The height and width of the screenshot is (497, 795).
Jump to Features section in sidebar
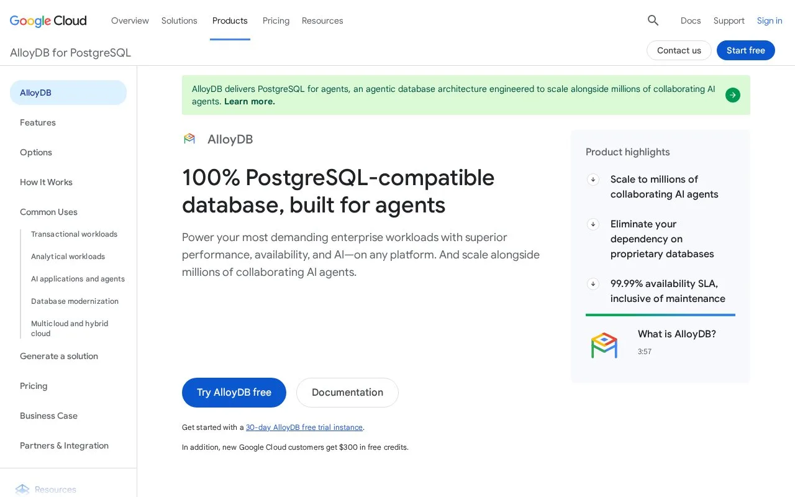[38, 122]
